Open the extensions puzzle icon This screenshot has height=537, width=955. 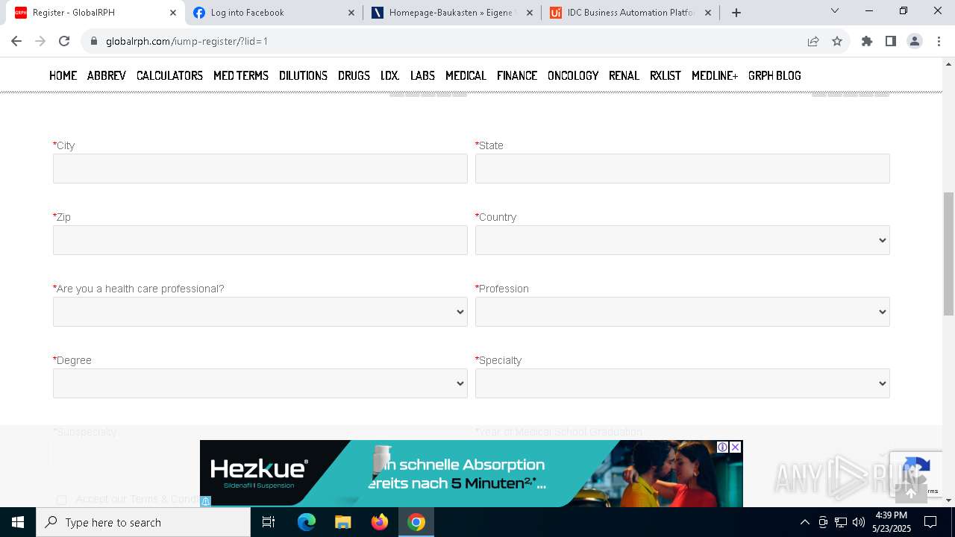pos(867,41)
